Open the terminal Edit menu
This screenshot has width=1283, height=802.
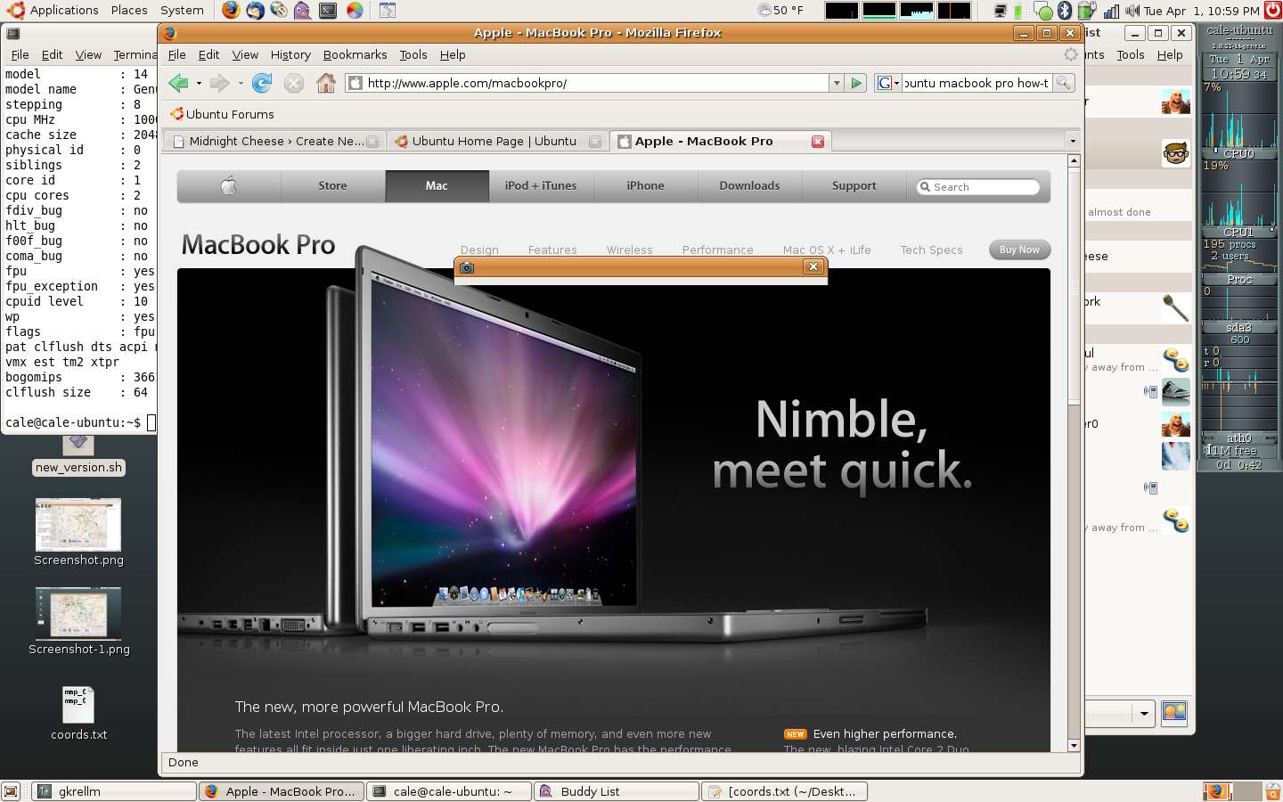[x=52, y=54]
